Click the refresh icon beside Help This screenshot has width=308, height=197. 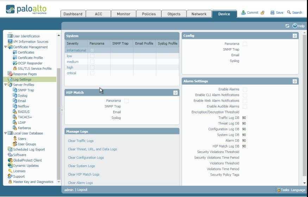point(287,26)
